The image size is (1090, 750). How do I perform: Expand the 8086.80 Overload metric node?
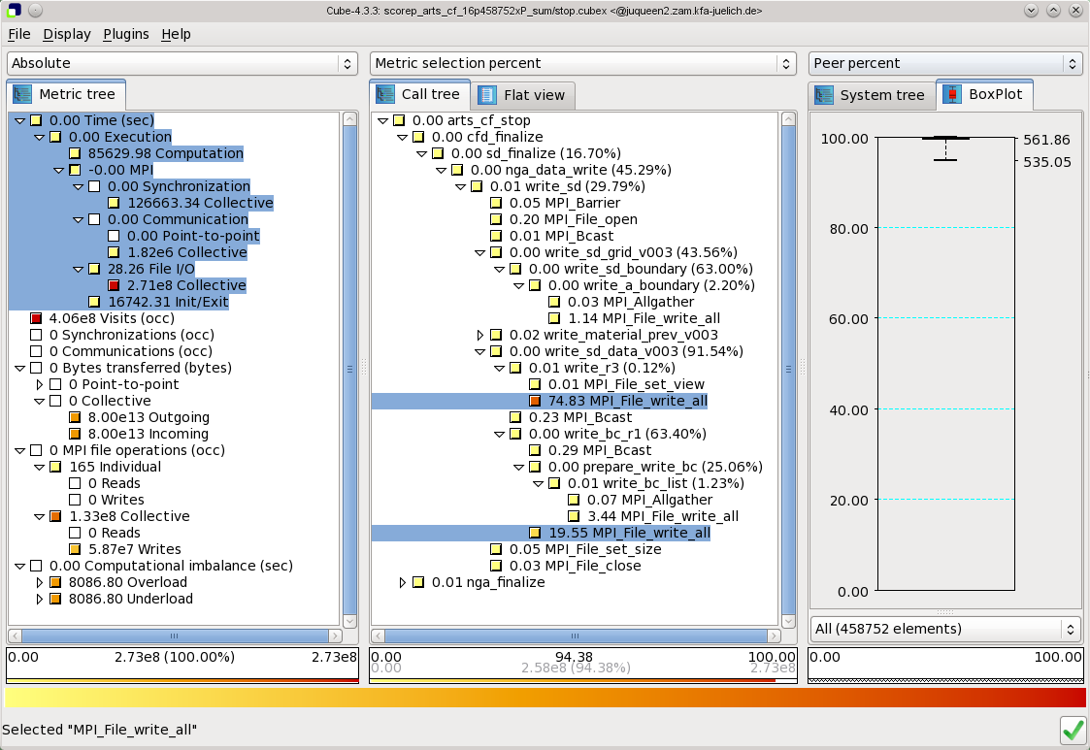tap(40, 582)
